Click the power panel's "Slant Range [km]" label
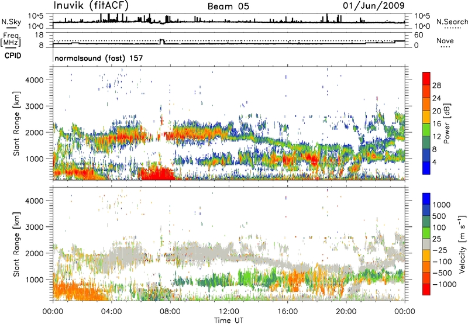468x324 pixels. (16, 124)
